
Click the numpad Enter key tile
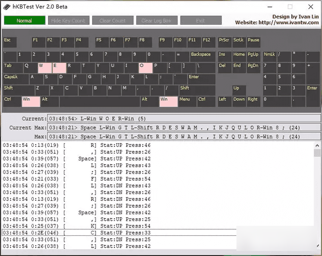(313, 96)
